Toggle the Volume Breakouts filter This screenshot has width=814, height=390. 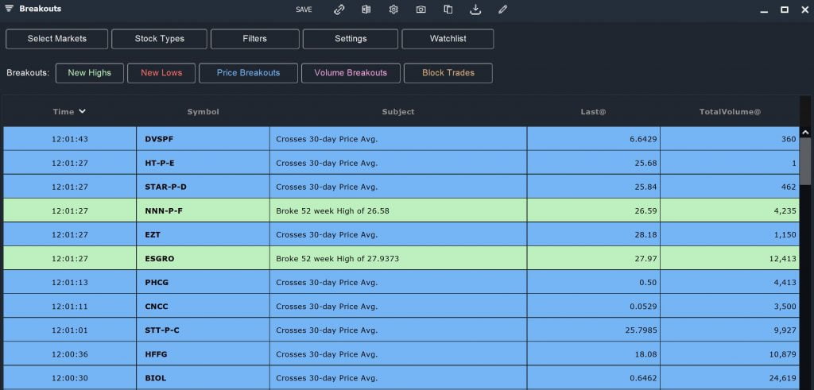point(351,73)
